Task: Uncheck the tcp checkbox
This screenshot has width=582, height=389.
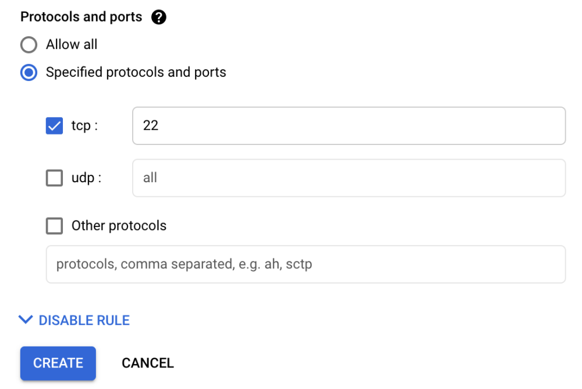Action: coord(54,126)
